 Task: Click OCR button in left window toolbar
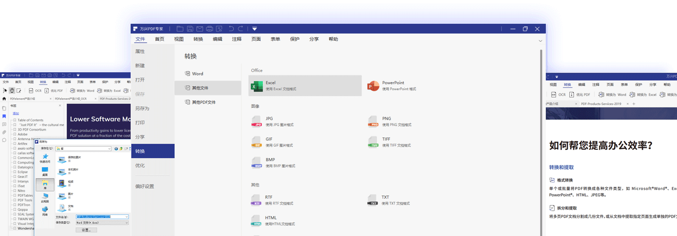tap(35, 90)
